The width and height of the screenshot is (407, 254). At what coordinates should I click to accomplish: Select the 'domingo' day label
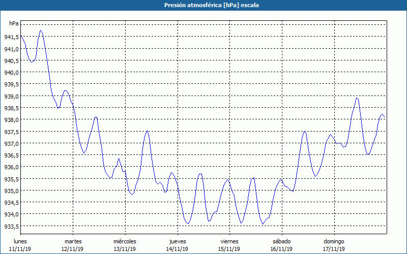tap(334, 242)
